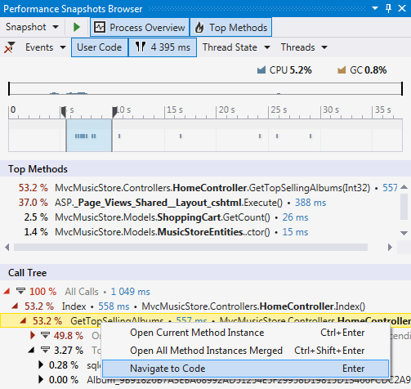Clear filters with red X funnel icon
The image size is (411, 389).
[x=10, y=47]
